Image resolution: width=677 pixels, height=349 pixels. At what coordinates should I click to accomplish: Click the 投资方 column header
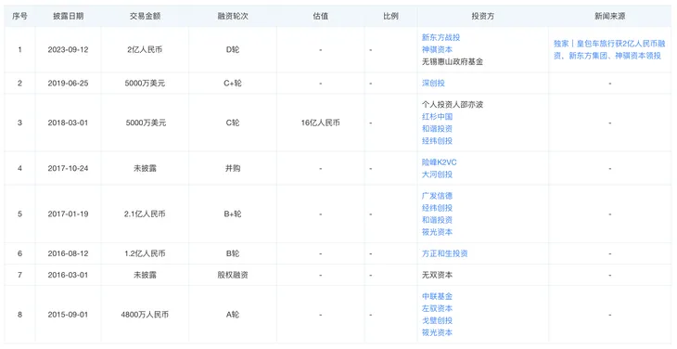coord(482,16)
